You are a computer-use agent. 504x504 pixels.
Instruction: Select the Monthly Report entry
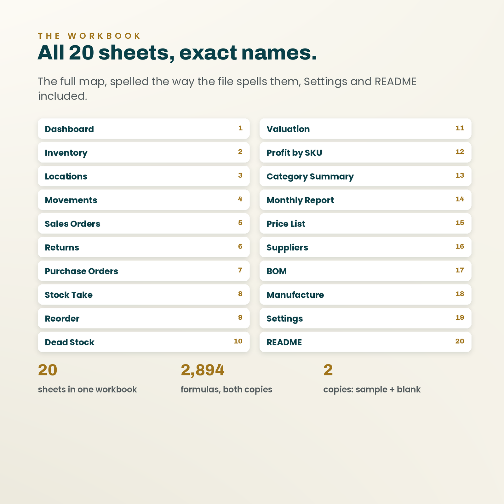click(365, 200)
